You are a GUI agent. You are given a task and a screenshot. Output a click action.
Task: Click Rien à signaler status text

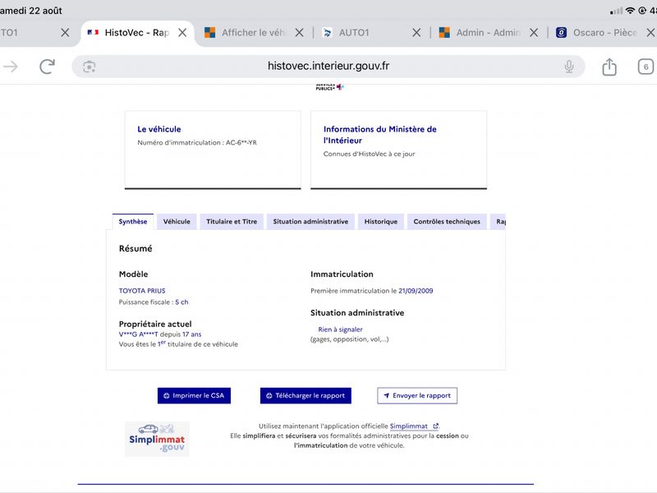[340, 329]
